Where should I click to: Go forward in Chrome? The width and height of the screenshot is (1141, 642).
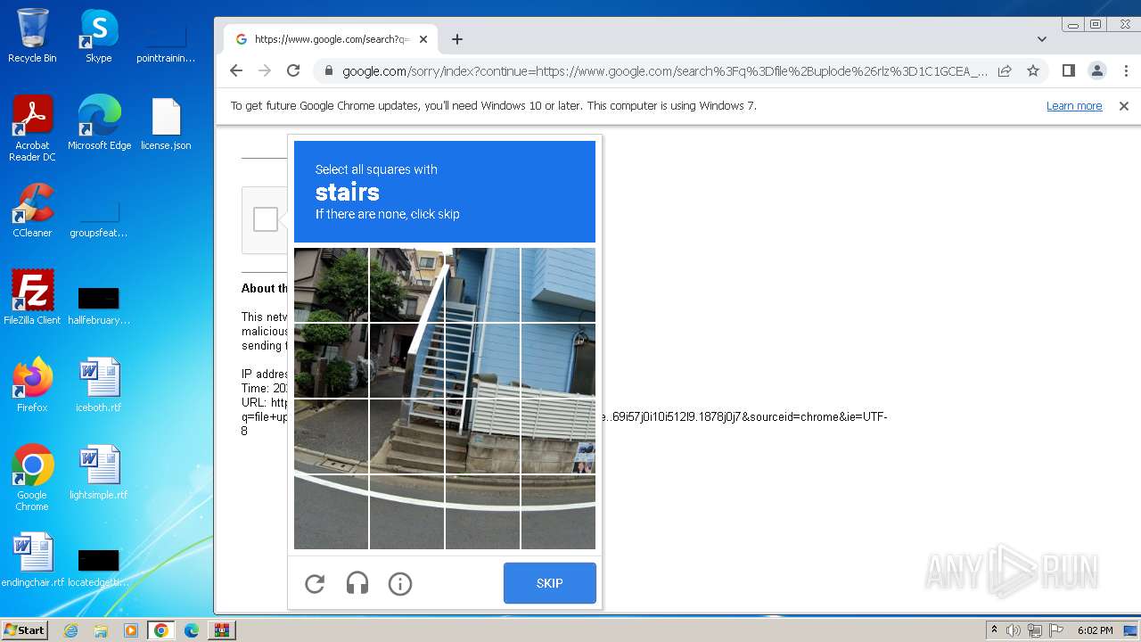pyautogui.click(x=265, y=70)
